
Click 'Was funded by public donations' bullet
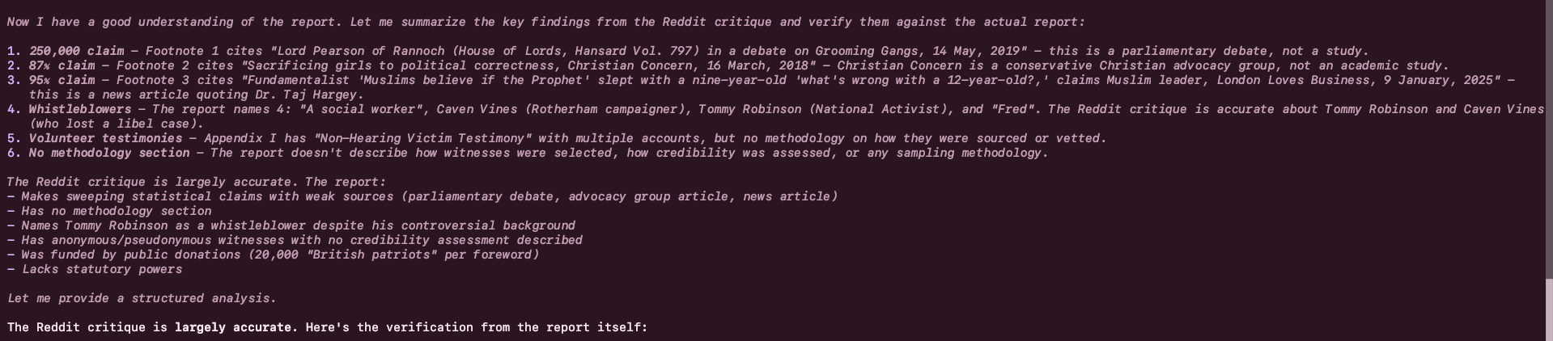274,255
